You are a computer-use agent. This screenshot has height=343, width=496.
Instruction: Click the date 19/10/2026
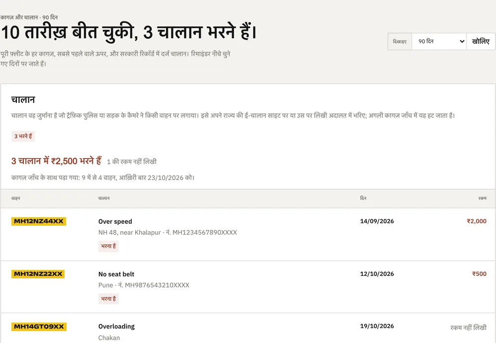pos(377,326)
